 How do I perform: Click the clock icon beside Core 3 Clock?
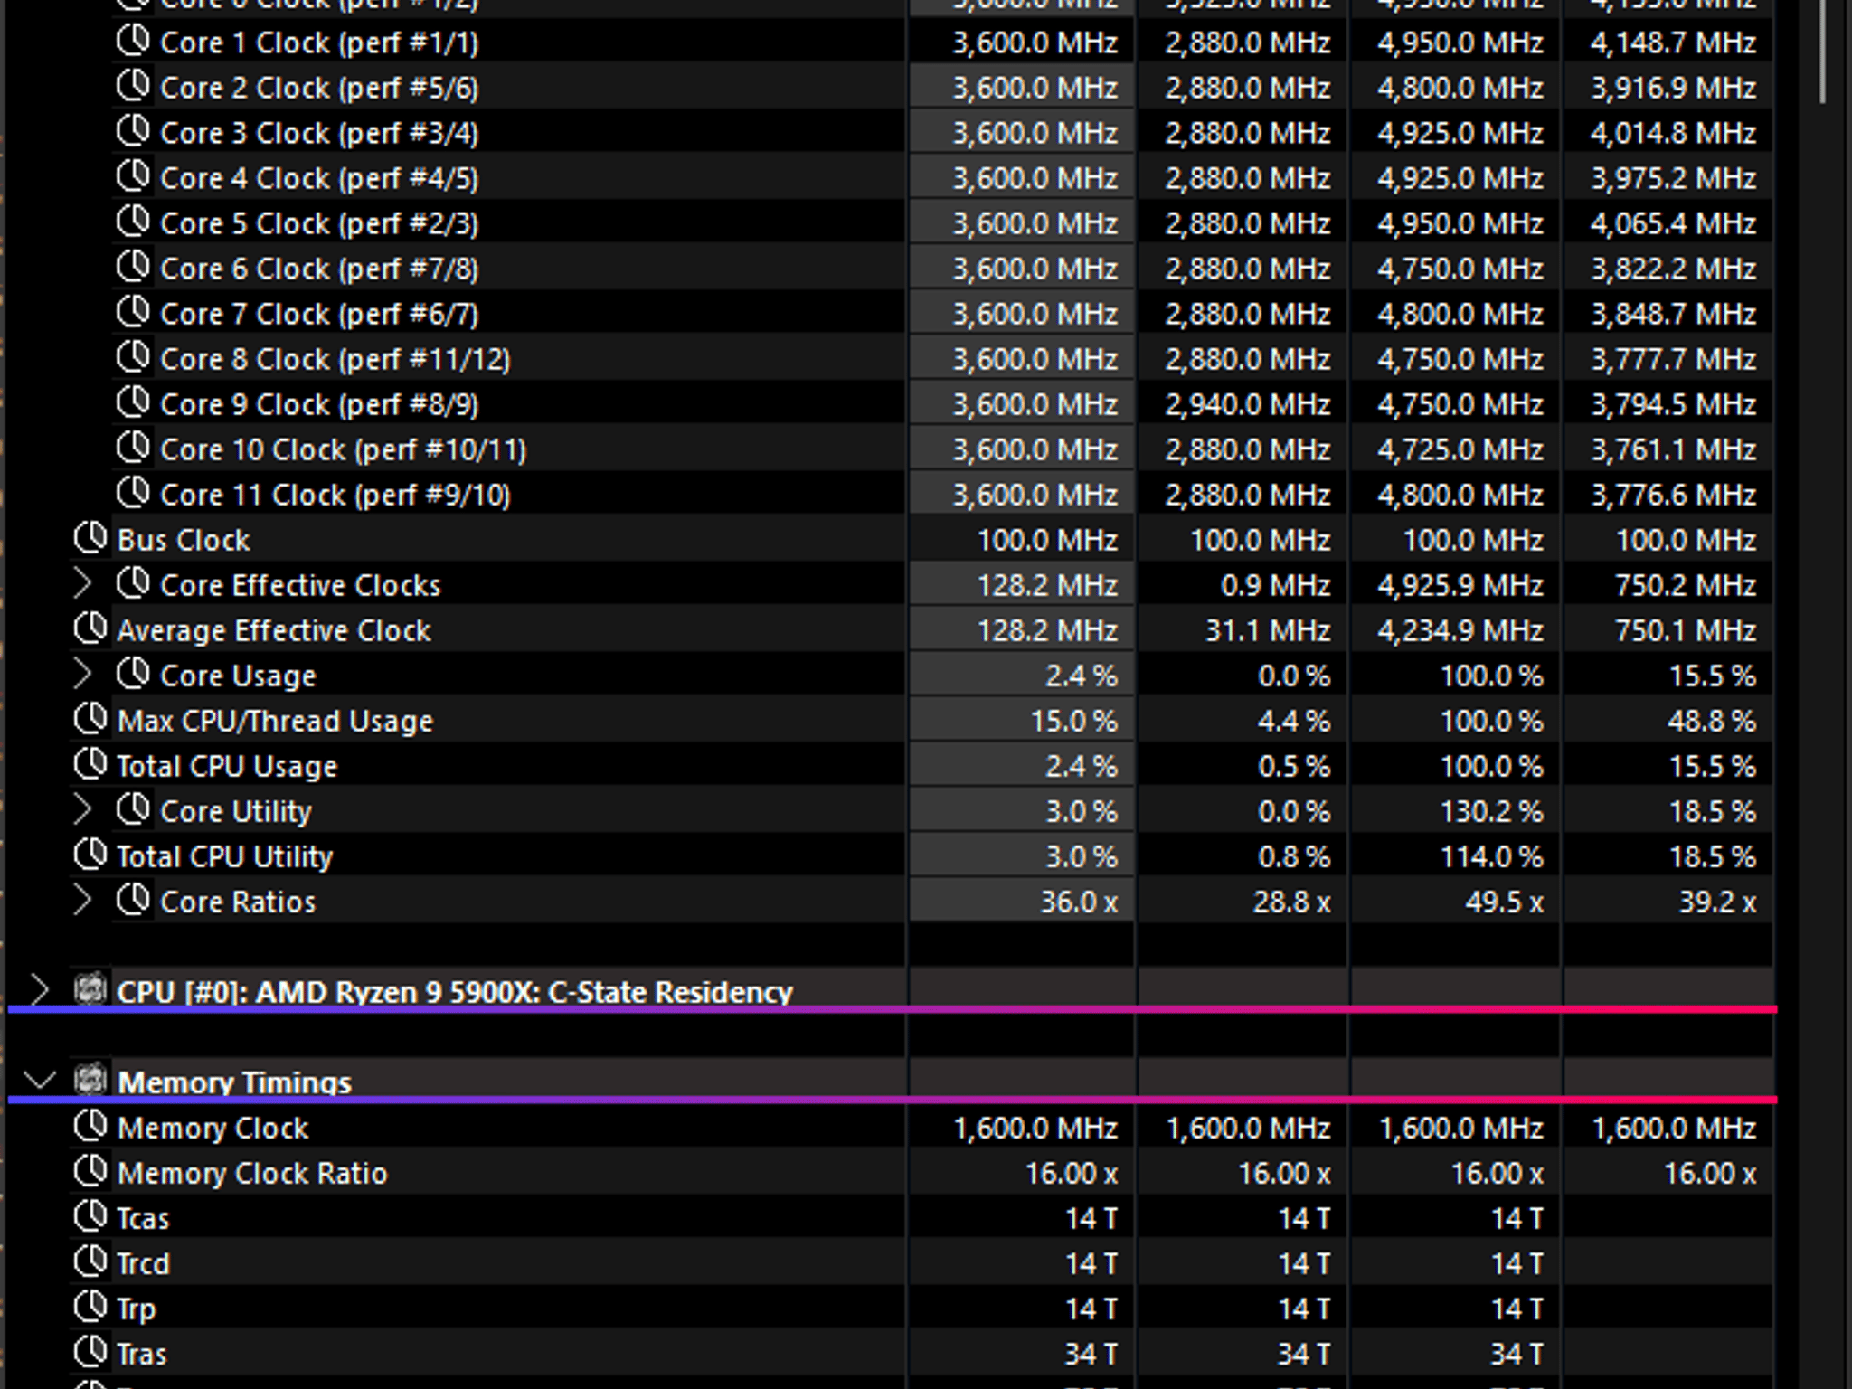134,131
